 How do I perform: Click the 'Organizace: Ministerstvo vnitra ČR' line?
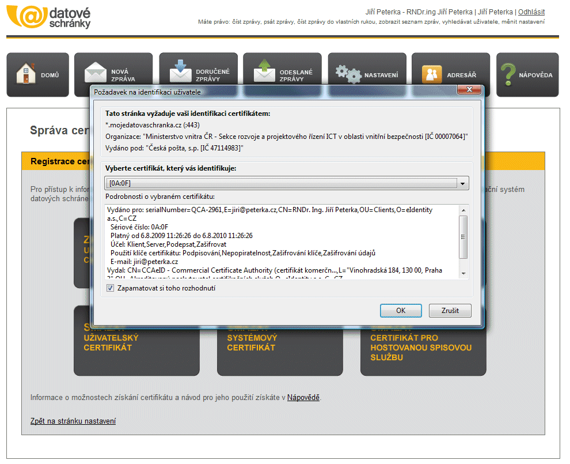tap(287, 137)
